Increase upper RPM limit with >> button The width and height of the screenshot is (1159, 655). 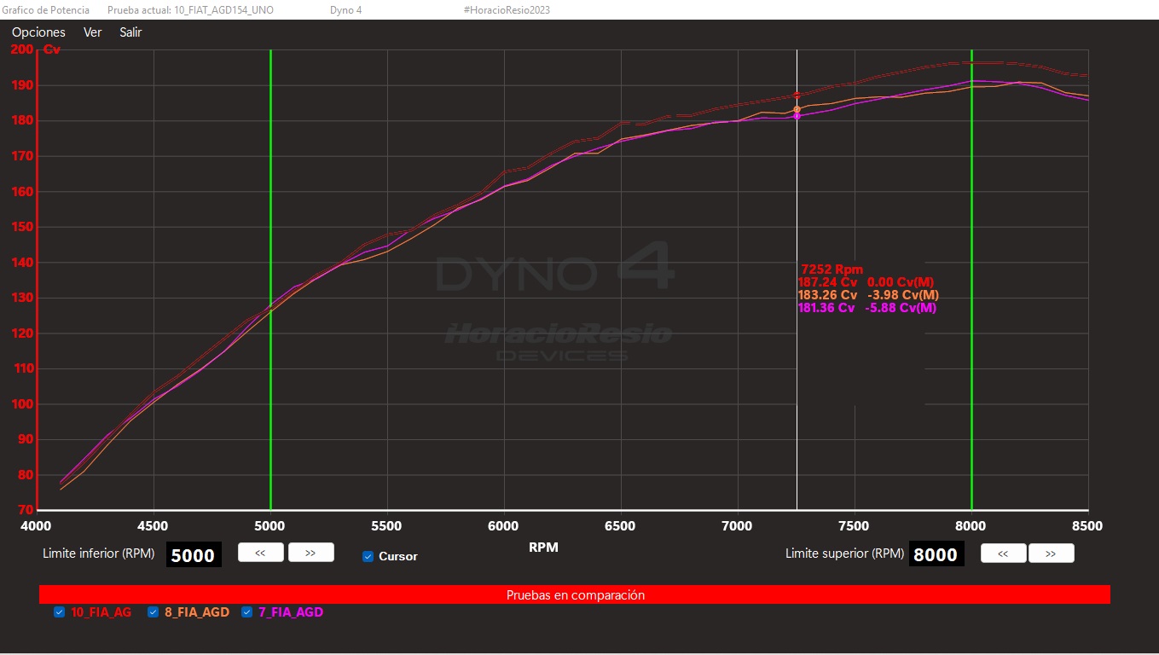pos(1051,554)
